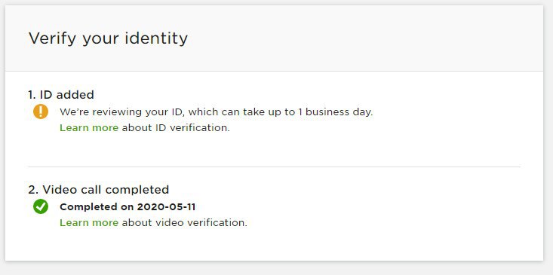Click the about video verification text

(x=185, y=222)
